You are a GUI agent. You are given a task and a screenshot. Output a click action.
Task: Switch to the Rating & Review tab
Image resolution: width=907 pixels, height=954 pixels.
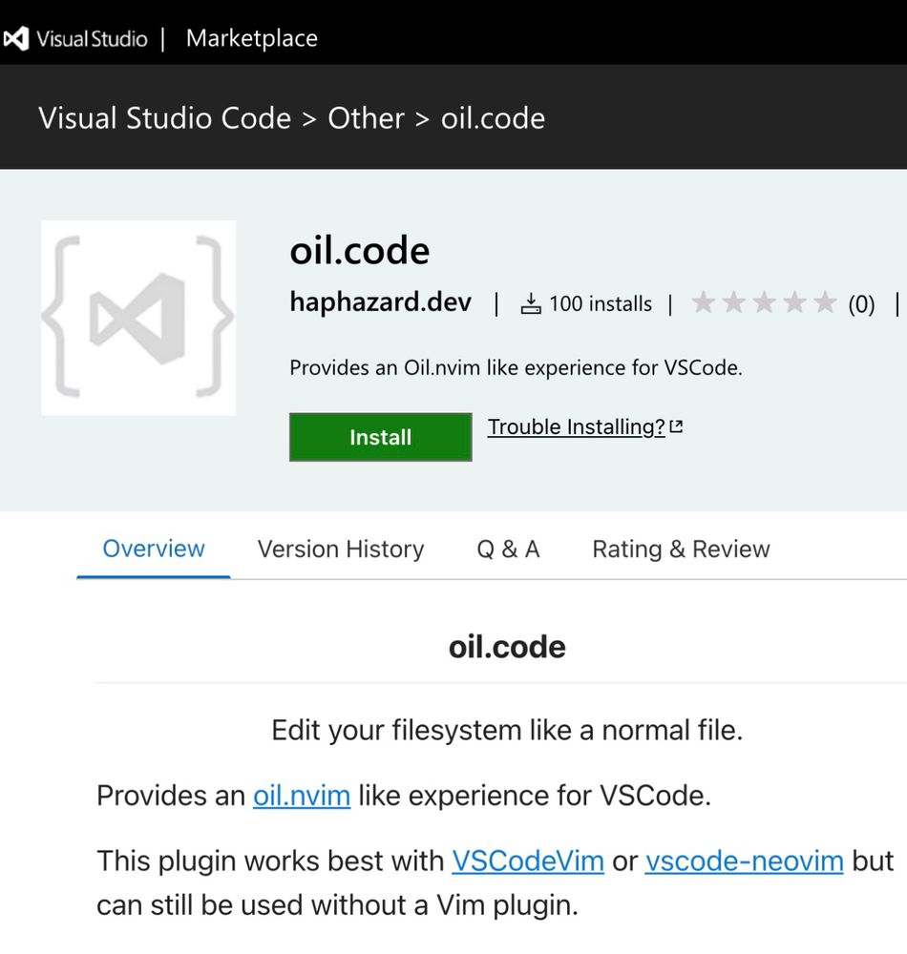coord(680,549)
